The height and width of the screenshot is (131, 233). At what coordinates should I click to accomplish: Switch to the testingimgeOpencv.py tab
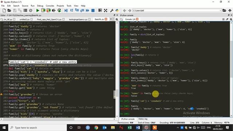click(x=78, y=19)
